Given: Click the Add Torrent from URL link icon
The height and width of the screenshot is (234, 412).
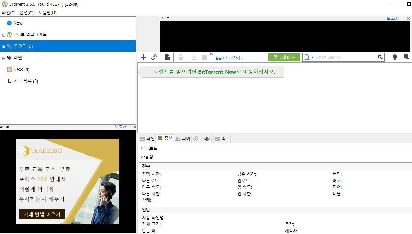Looking at the screenshot, I should [154, 57].
